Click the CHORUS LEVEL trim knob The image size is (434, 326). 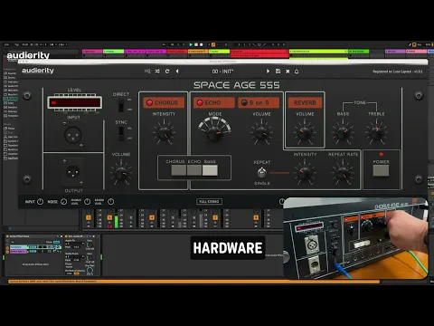(x=87, y=202)
